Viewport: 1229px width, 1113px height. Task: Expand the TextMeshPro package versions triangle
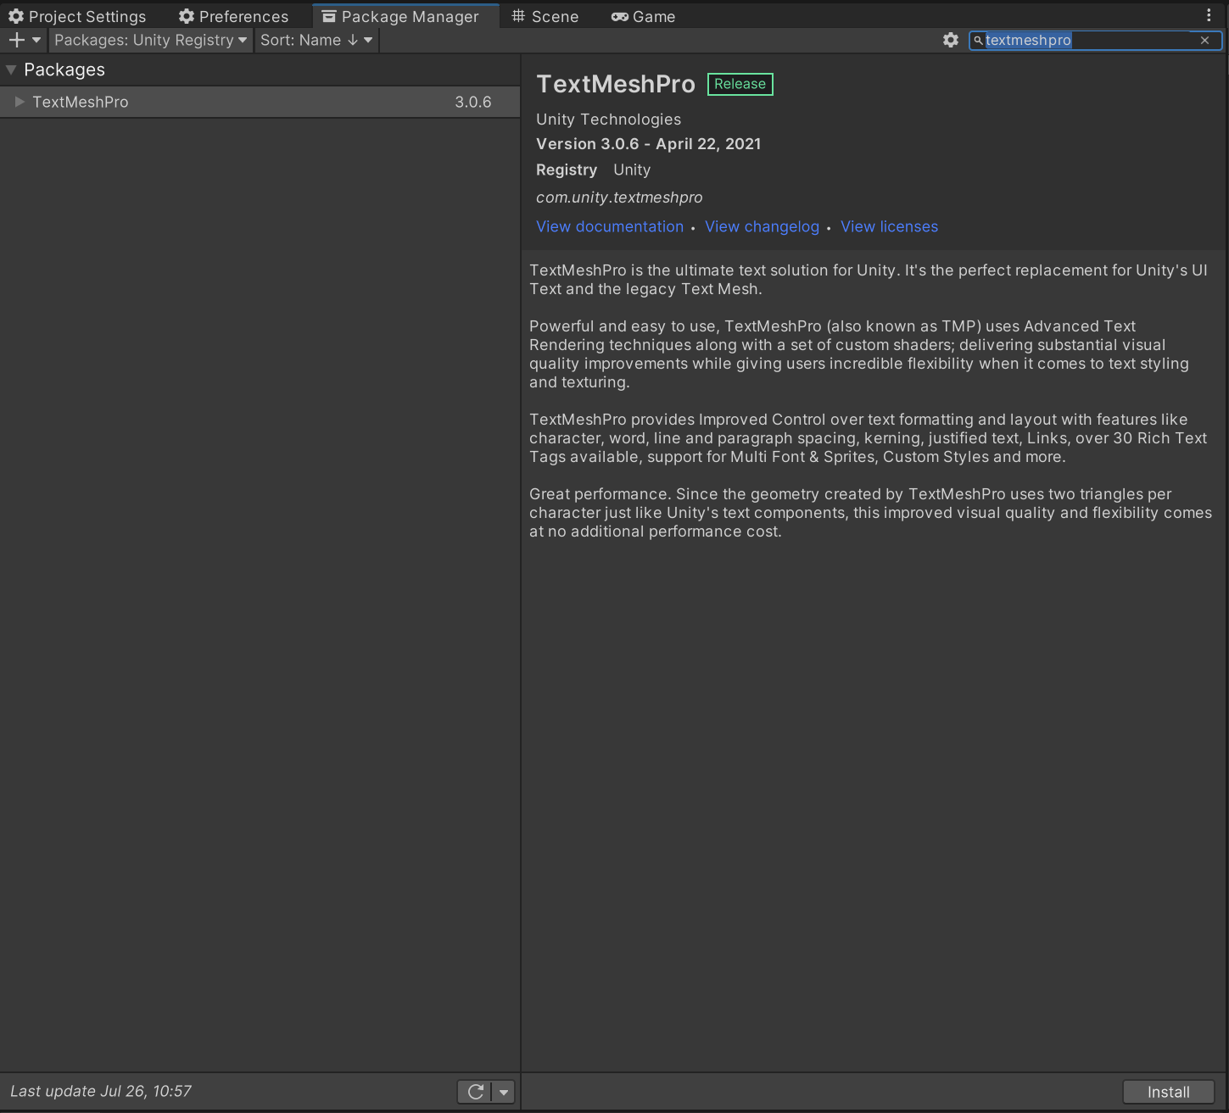tap(20, 102)
